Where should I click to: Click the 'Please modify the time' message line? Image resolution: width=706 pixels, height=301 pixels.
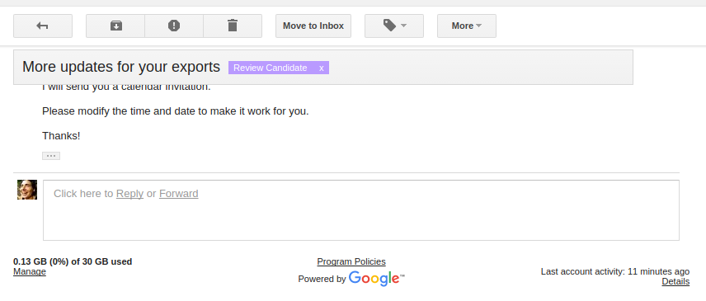[x=176, y=111]
